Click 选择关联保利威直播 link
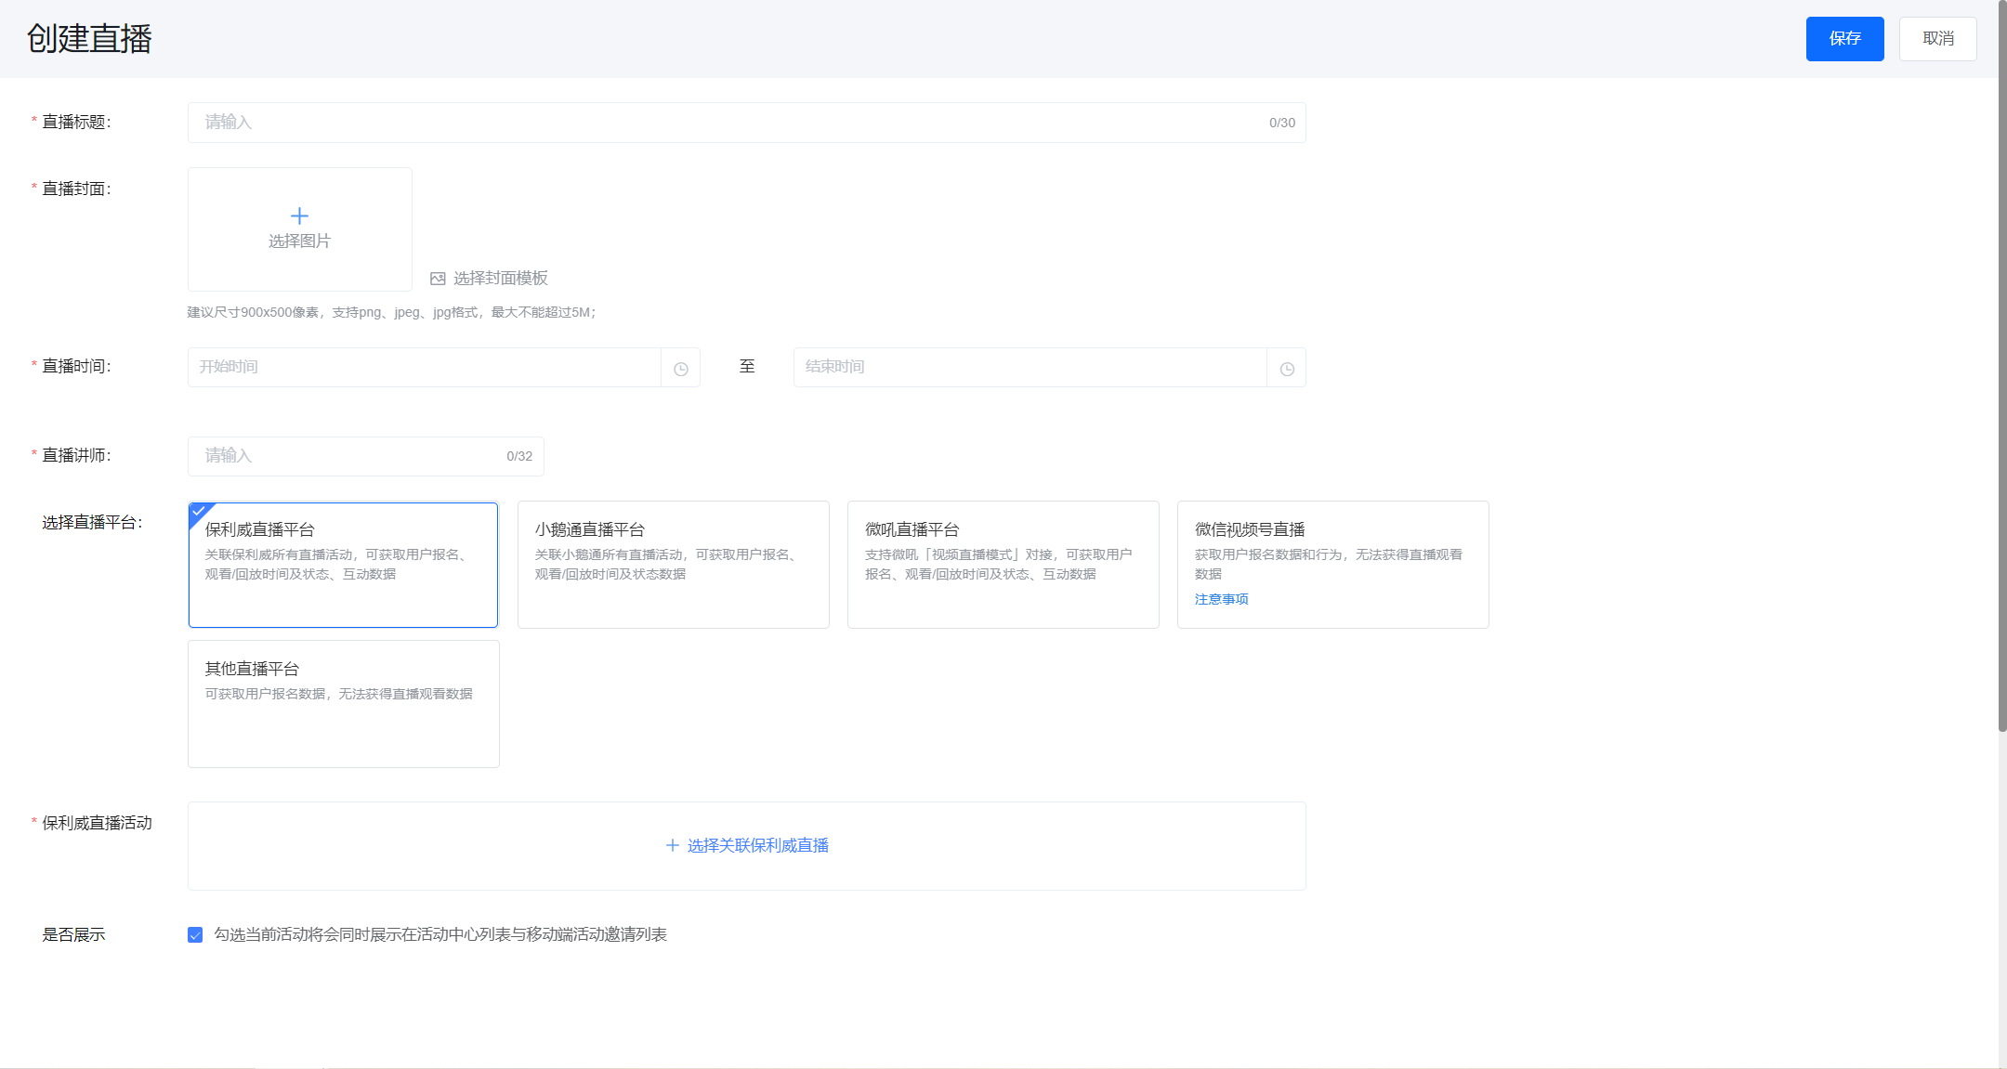Screen dimensions: 2007x1069 [x=757, y=845]
